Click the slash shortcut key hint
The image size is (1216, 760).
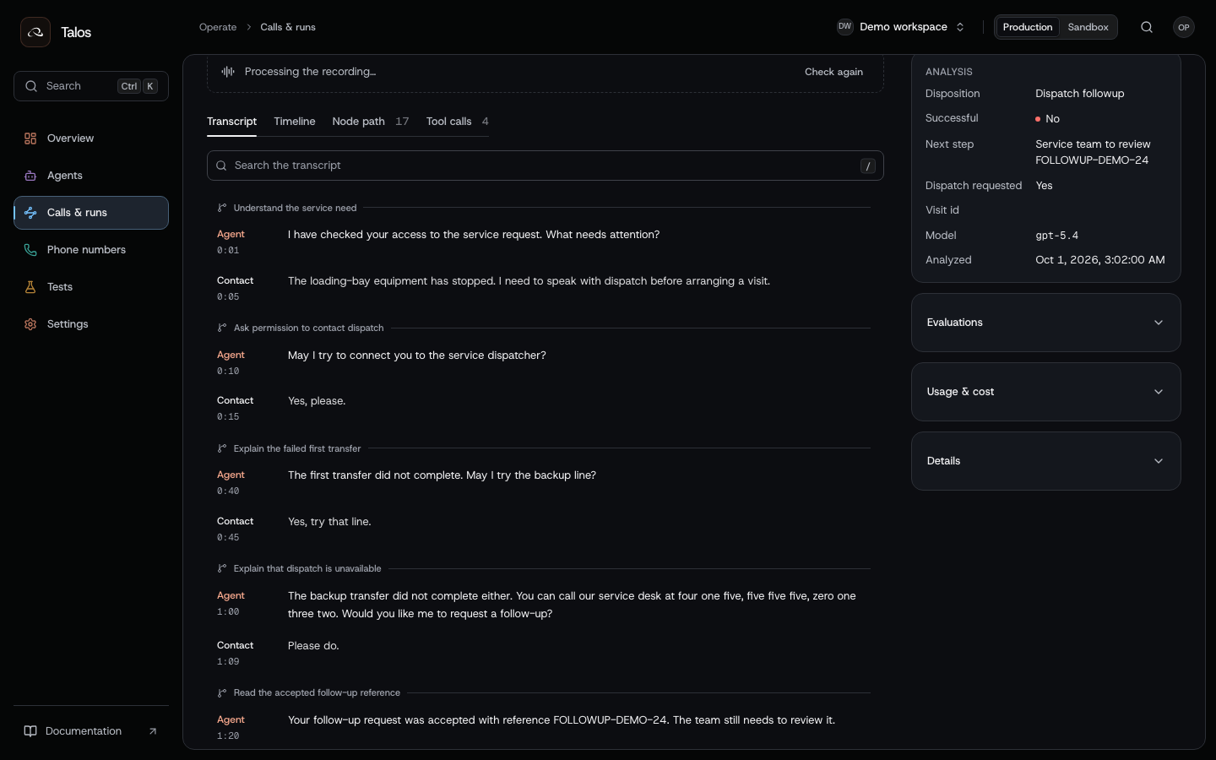pyautogui.click(x=868, y=166)
